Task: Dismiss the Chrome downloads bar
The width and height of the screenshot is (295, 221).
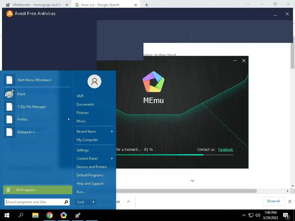Action: coord(290,201)
